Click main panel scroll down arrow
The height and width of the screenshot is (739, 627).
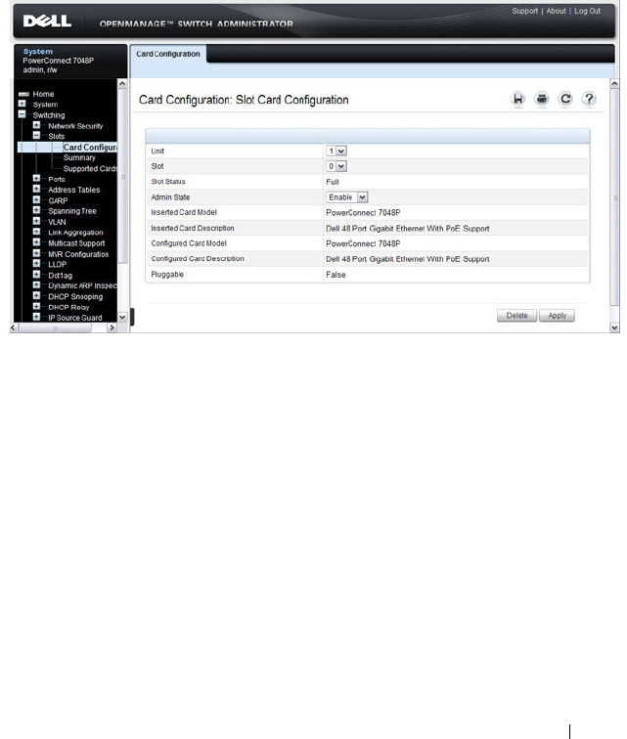click(614, 327)
